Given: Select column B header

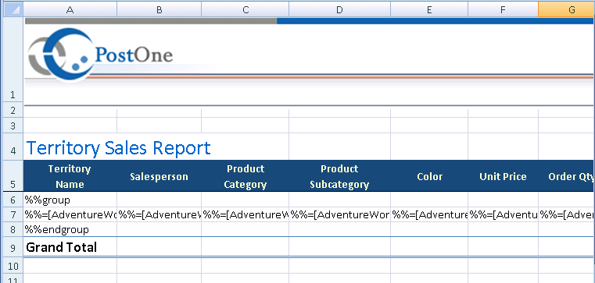Looking at the screenshot, I should coord(159,9).
